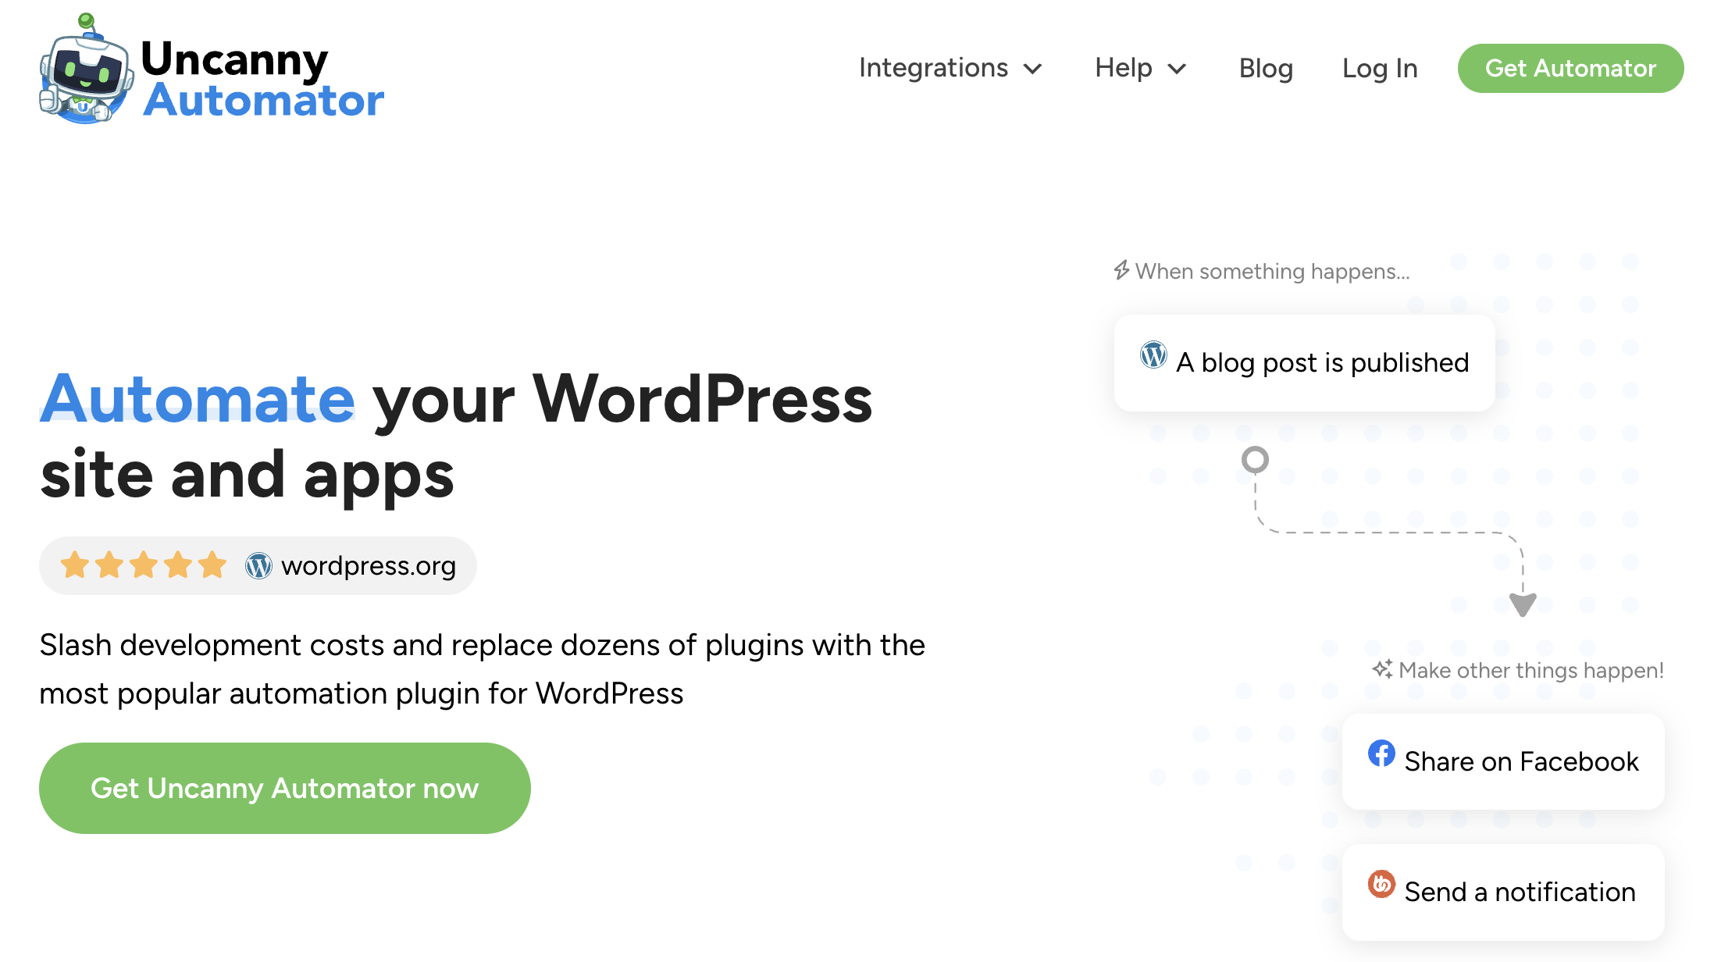Viewport: 1721px width, 962px height.
Task: Click Get Uncanny Automator now button
Action: pyautogui.click(x=285, y=788)
